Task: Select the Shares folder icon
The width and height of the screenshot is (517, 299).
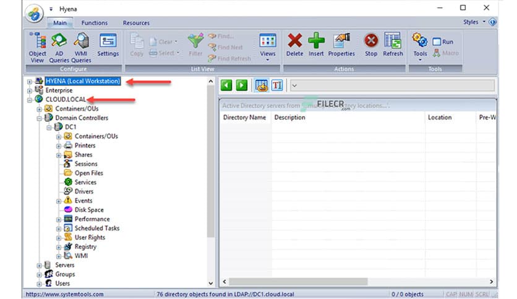Action: pos(68,154)
